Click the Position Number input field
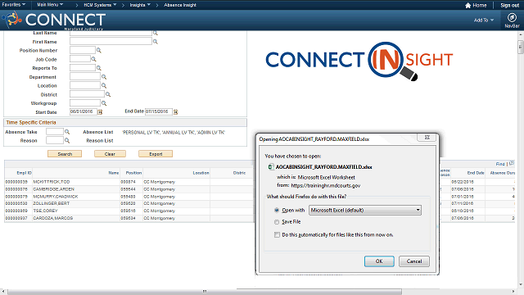This screenshot has width=524, height=295. click(83, 50)
